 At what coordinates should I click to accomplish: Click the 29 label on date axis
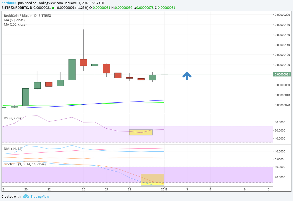pyautogui.click(x=130, y=189)
